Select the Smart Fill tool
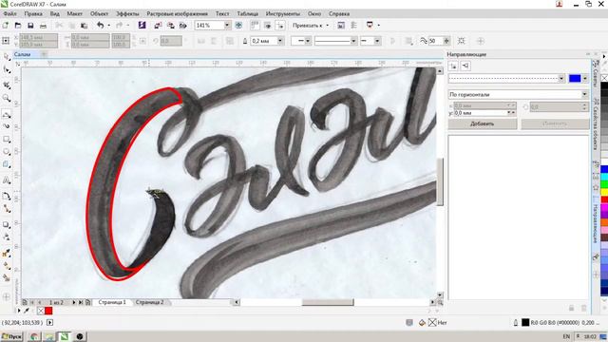The height and width of the screenshot is (342, 608). (x=7, y=277)
